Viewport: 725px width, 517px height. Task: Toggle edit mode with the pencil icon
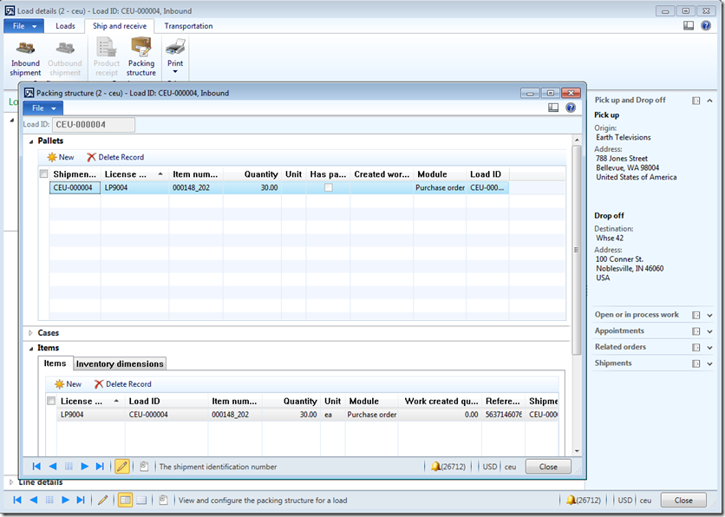coord(122,466)
